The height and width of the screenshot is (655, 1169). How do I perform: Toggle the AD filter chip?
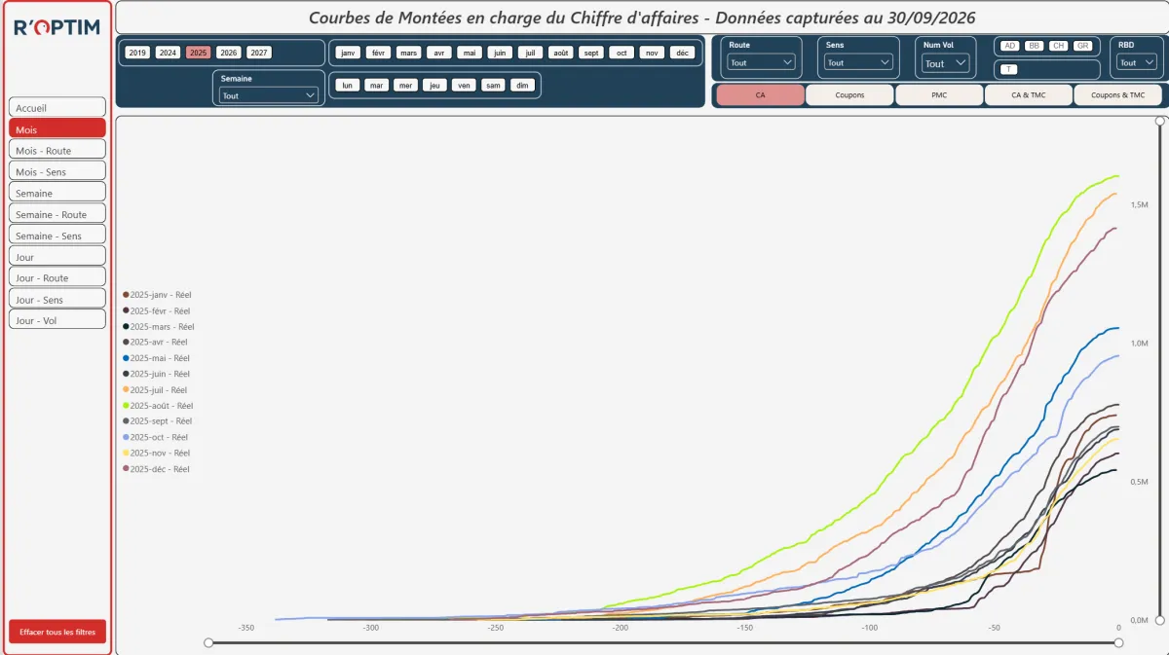[1009, 46]
